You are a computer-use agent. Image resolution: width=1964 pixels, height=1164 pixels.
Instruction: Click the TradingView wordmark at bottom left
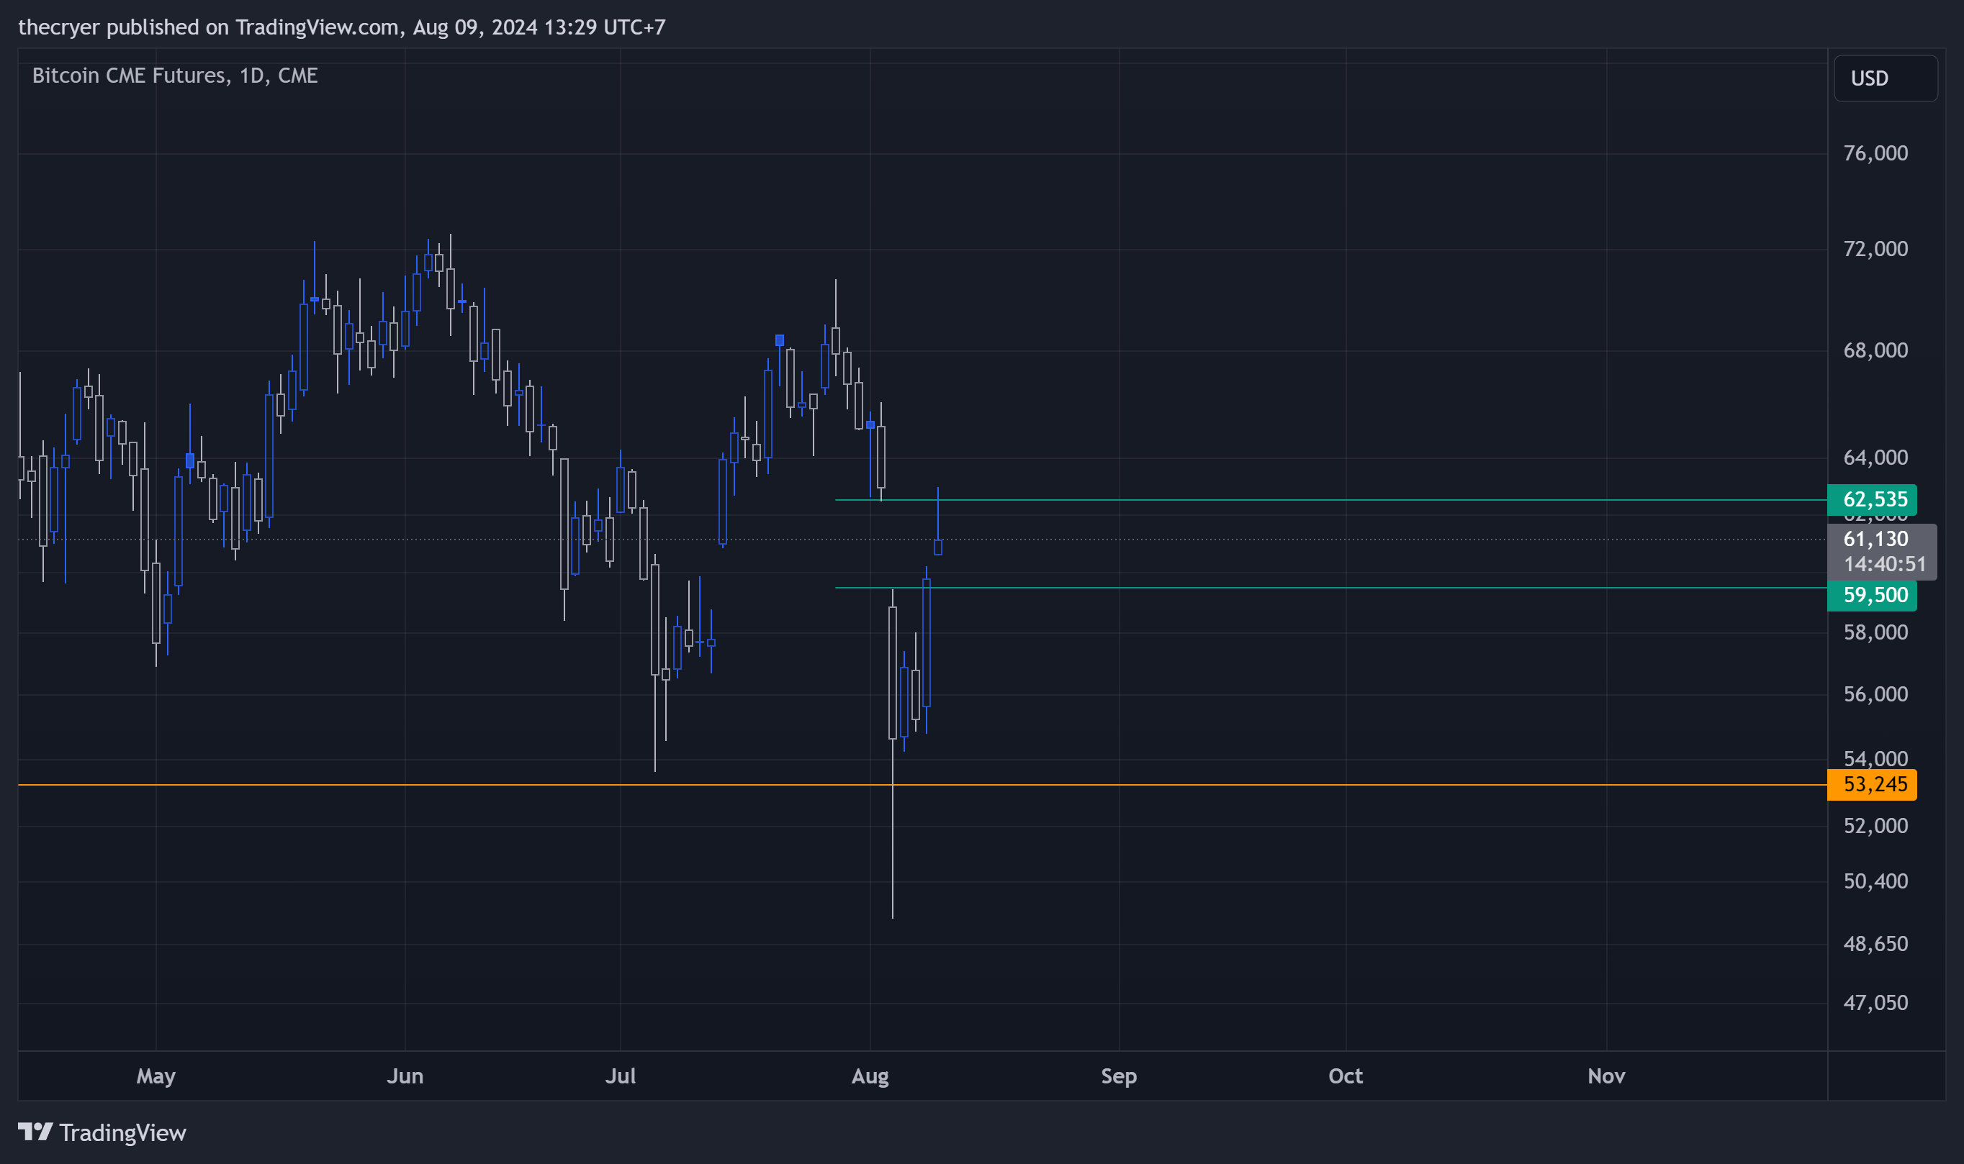(122, 1132)
